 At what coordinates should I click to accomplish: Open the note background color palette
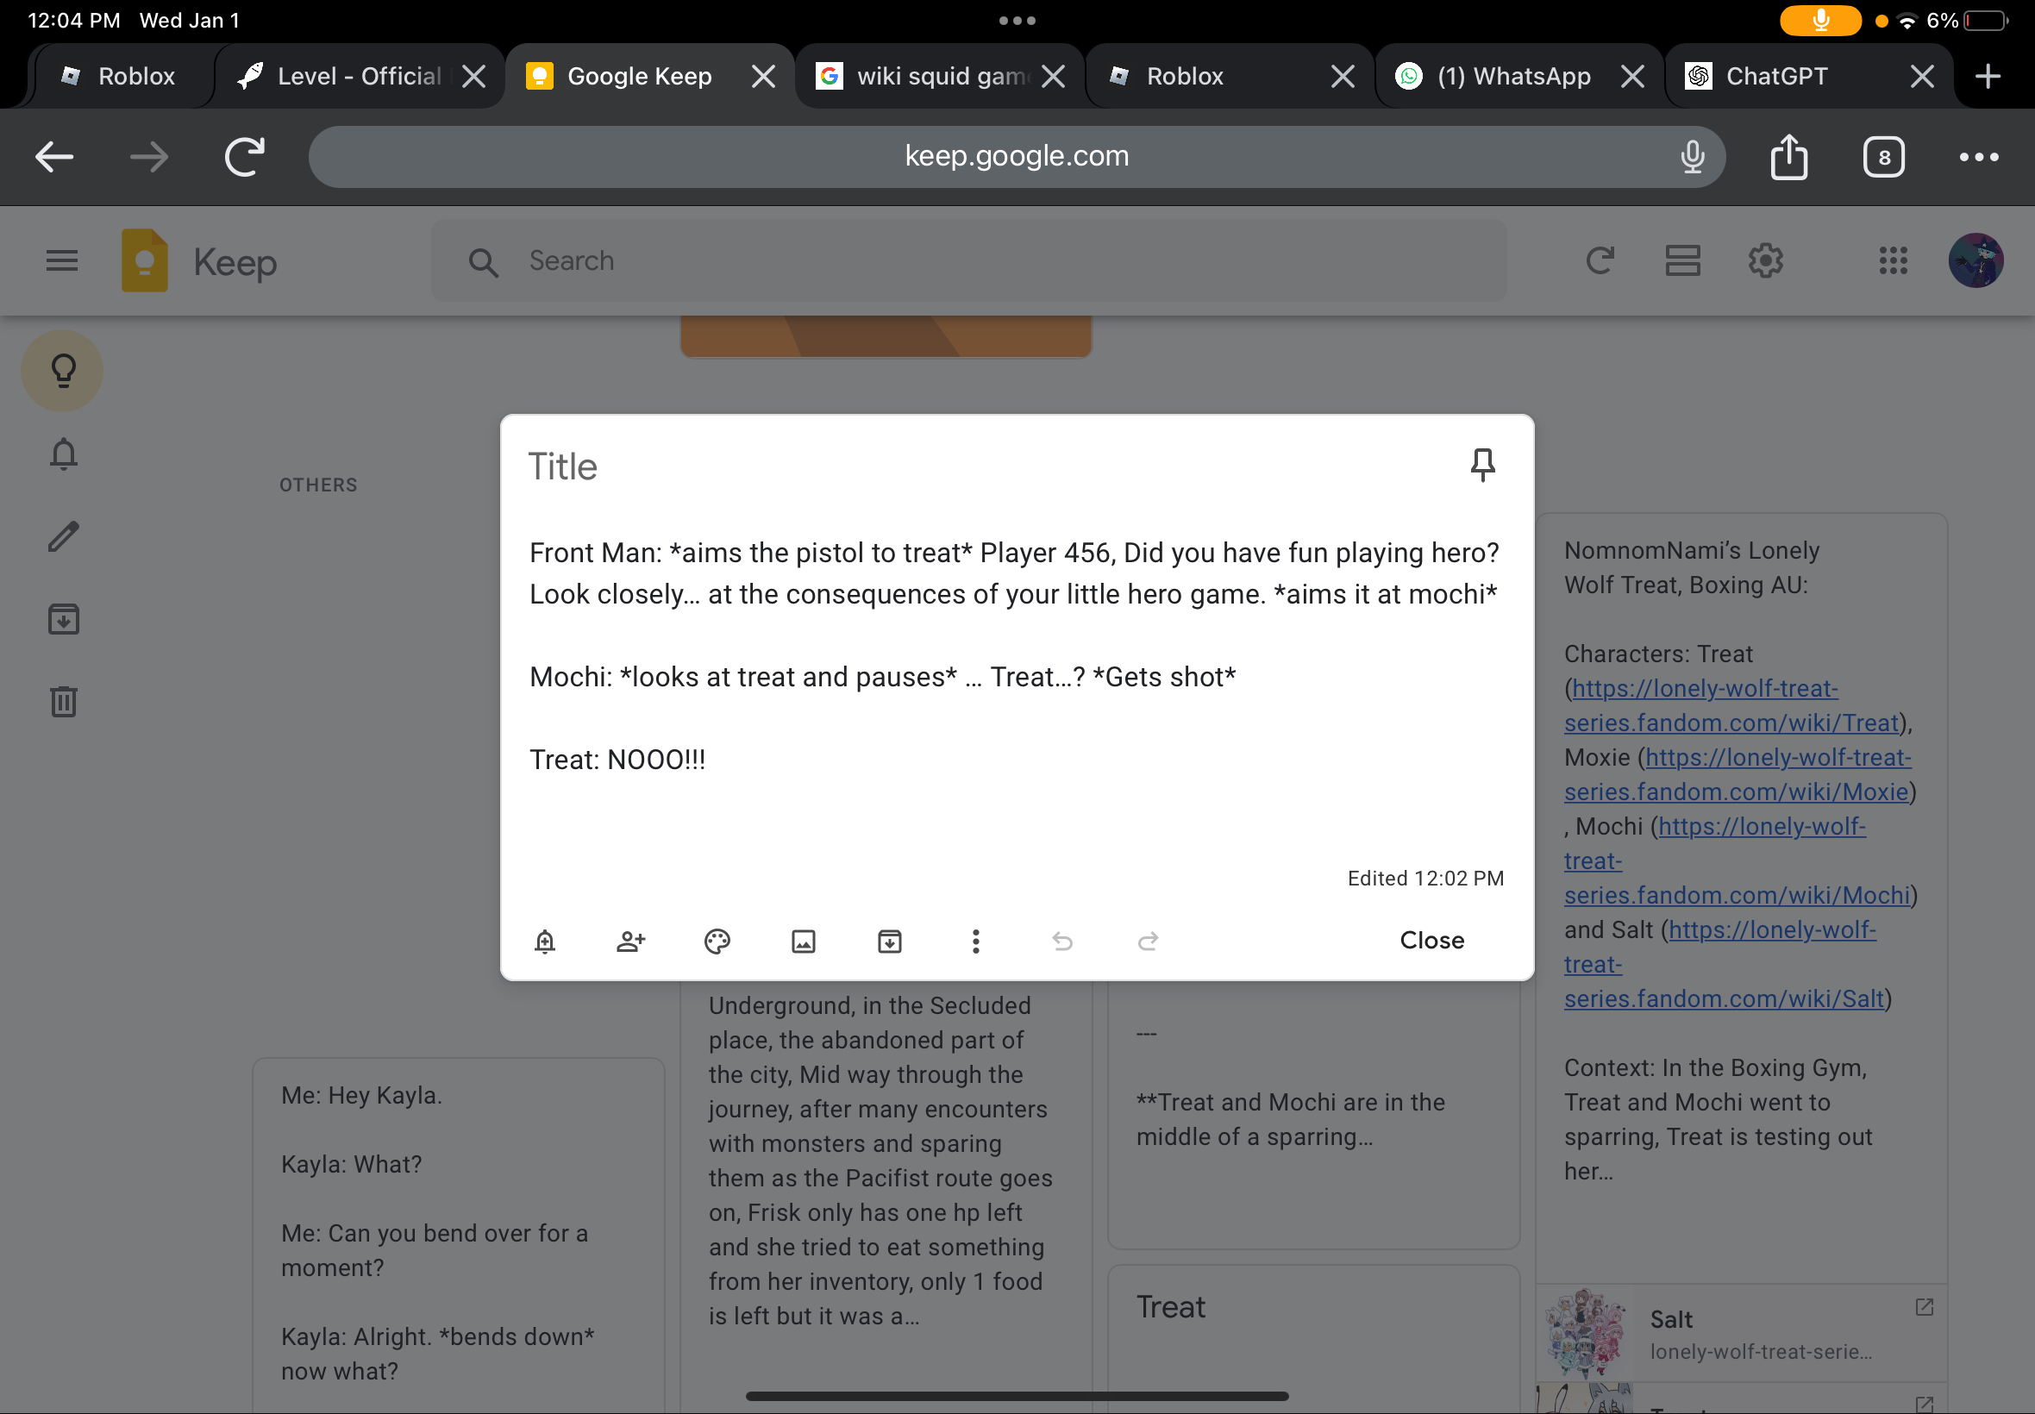pos(717,941)
